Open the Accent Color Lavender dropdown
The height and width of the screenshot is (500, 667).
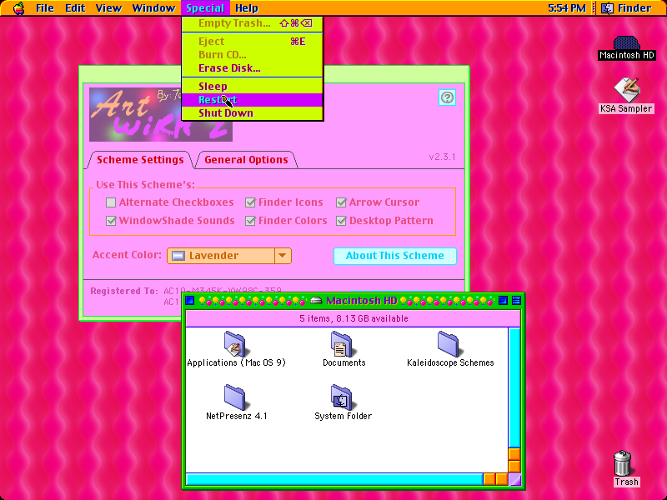pyautogui.click(x=228, y=256)
